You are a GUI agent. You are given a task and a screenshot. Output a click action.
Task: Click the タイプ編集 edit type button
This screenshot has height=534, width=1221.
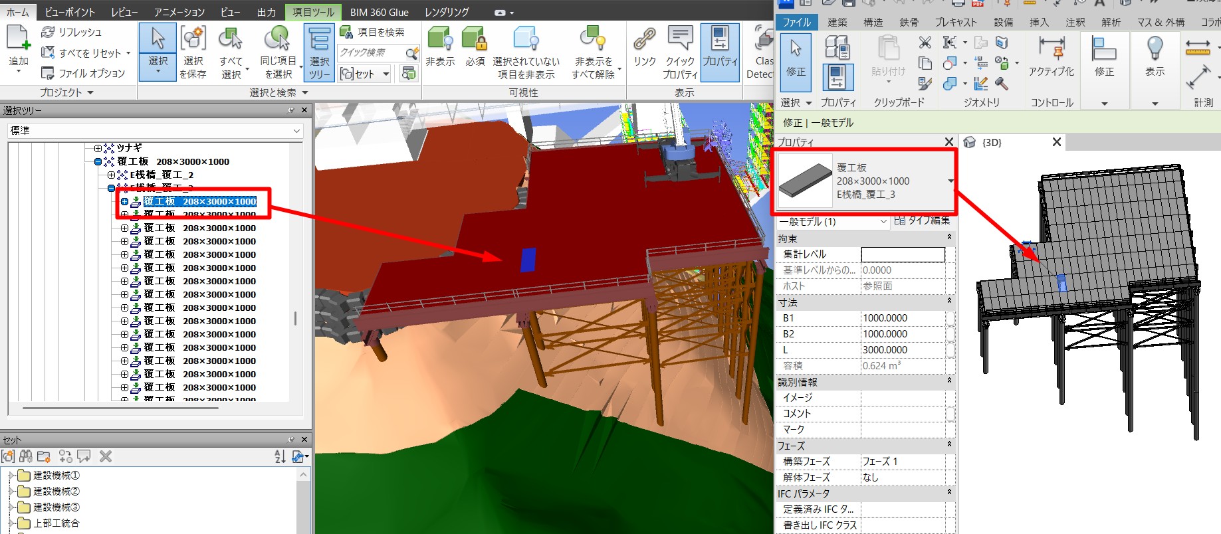click(922, 221)
